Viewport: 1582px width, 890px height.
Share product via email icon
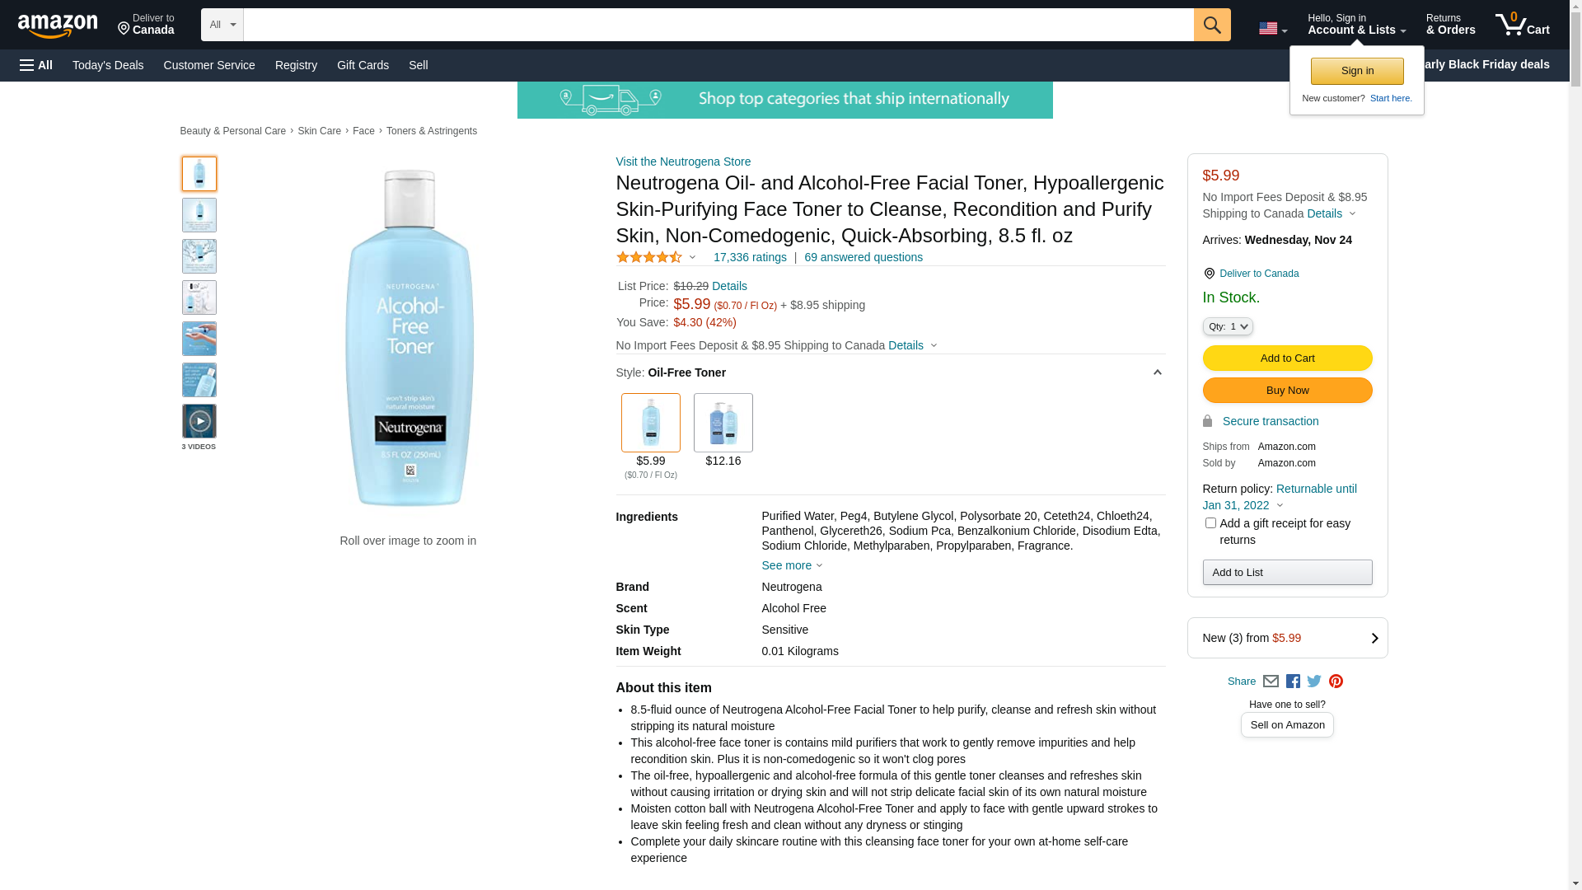point(1271,682)
